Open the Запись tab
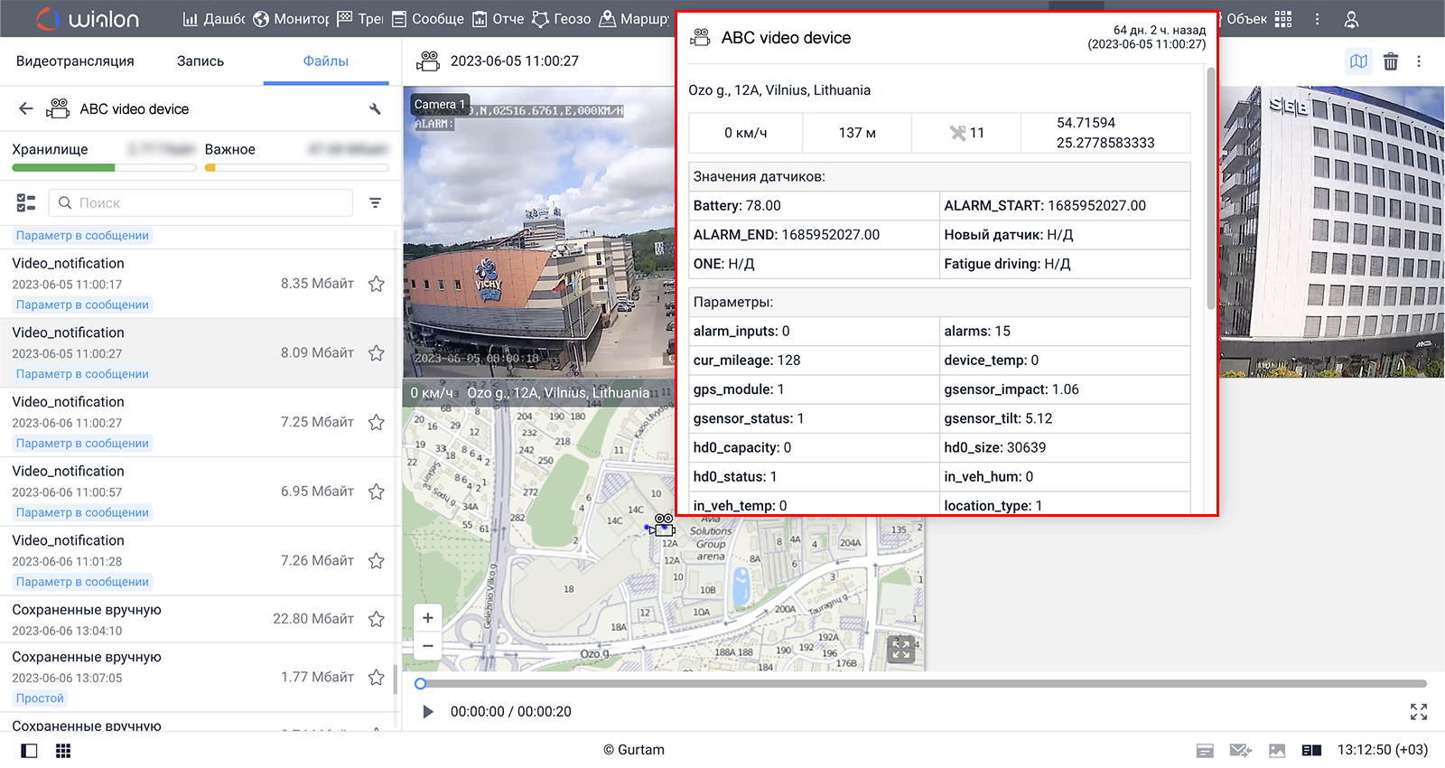 click(x=200, y=61)
